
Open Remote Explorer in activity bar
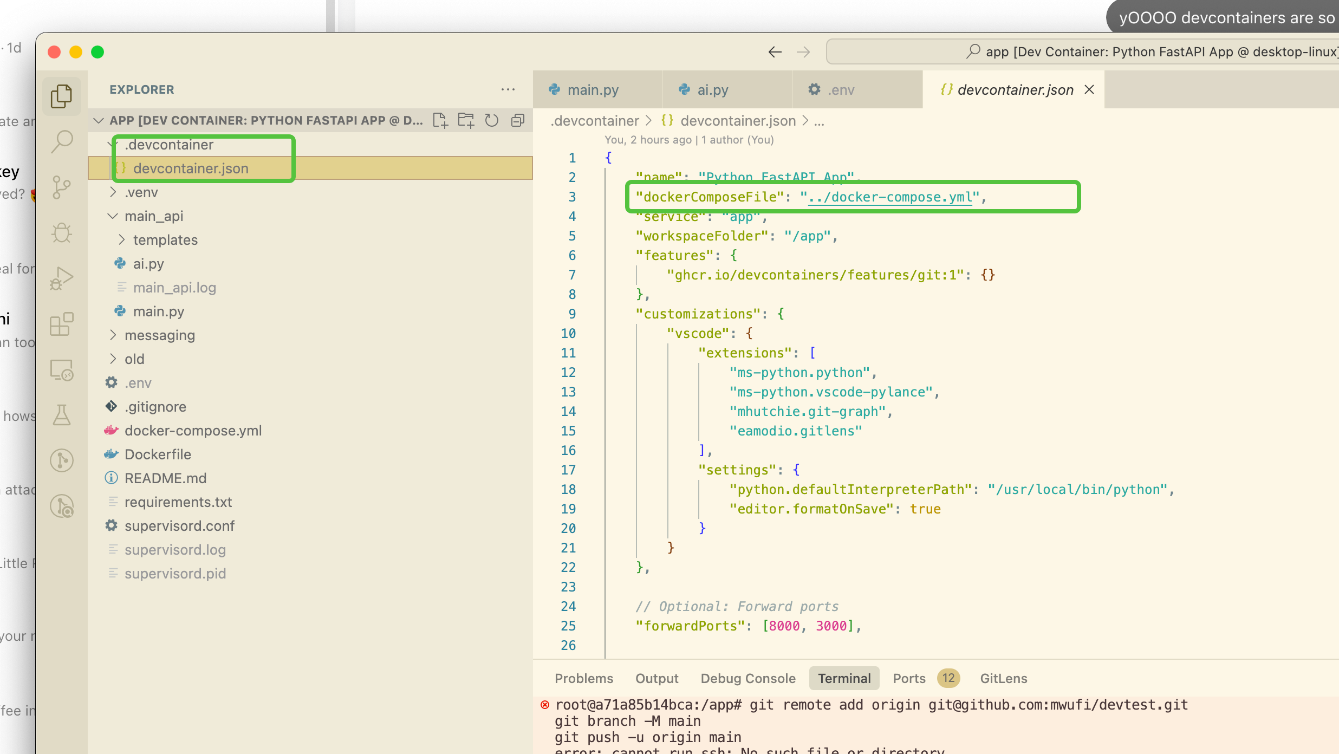[62, 370]
